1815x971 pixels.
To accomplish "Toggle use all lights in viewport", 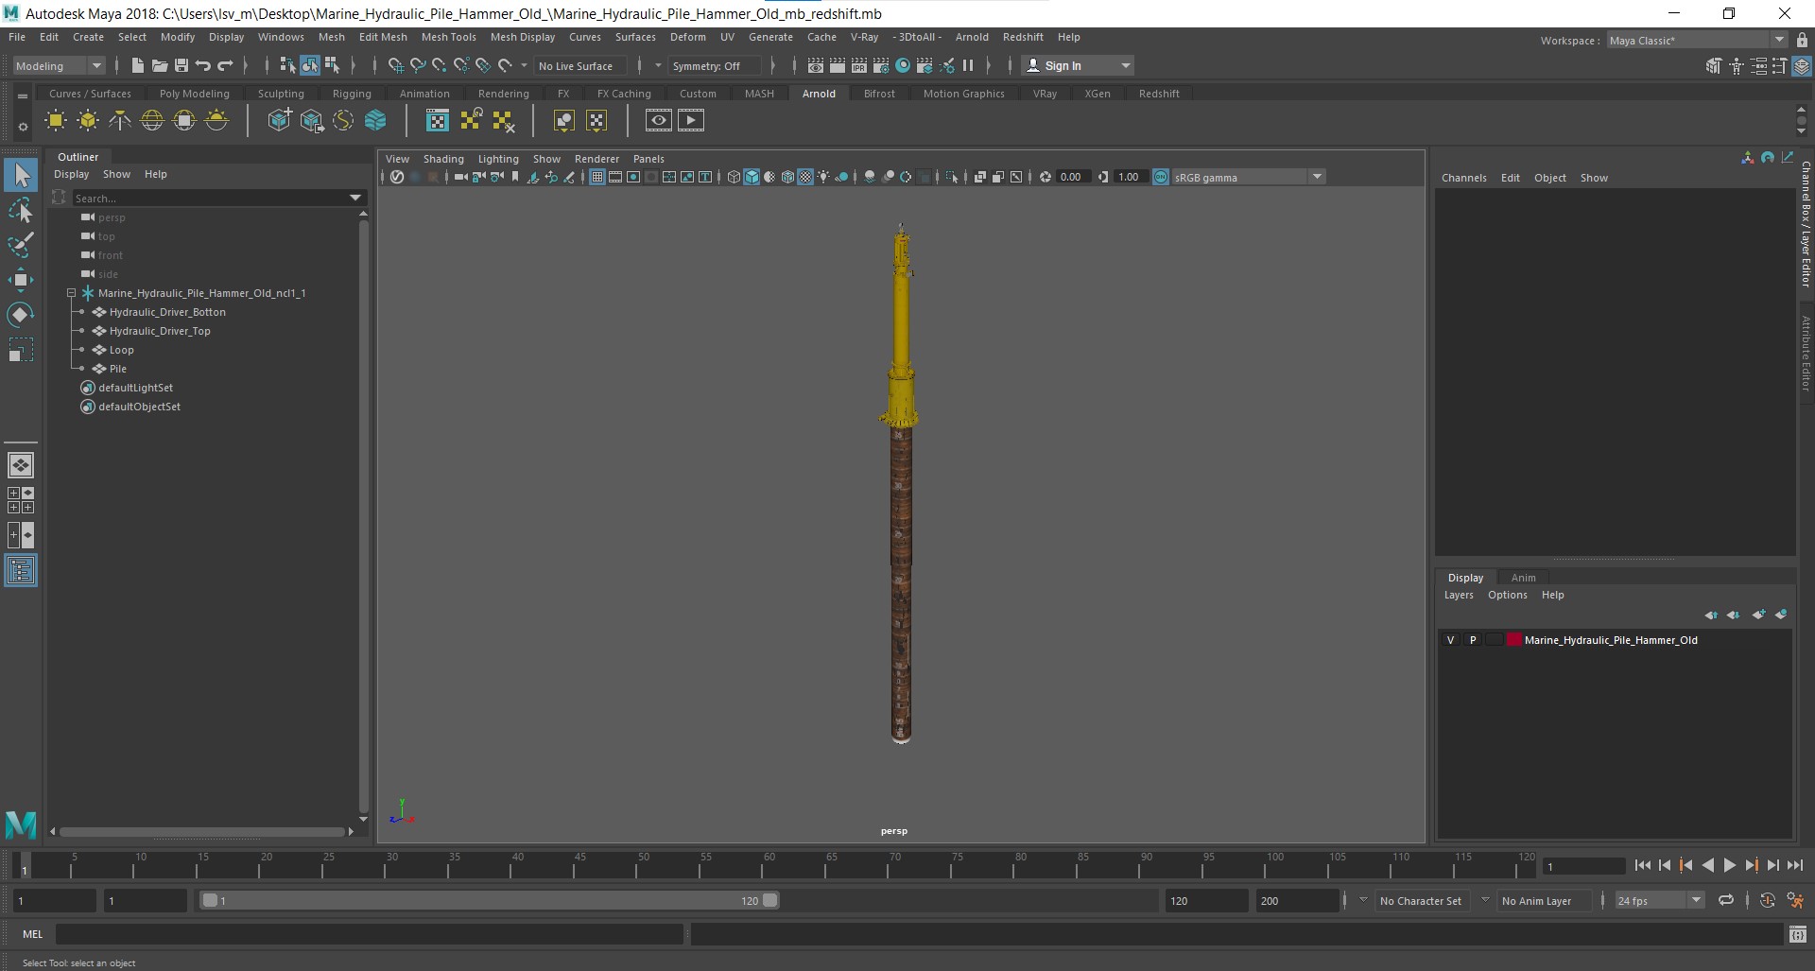I will [x=823, y=177].
